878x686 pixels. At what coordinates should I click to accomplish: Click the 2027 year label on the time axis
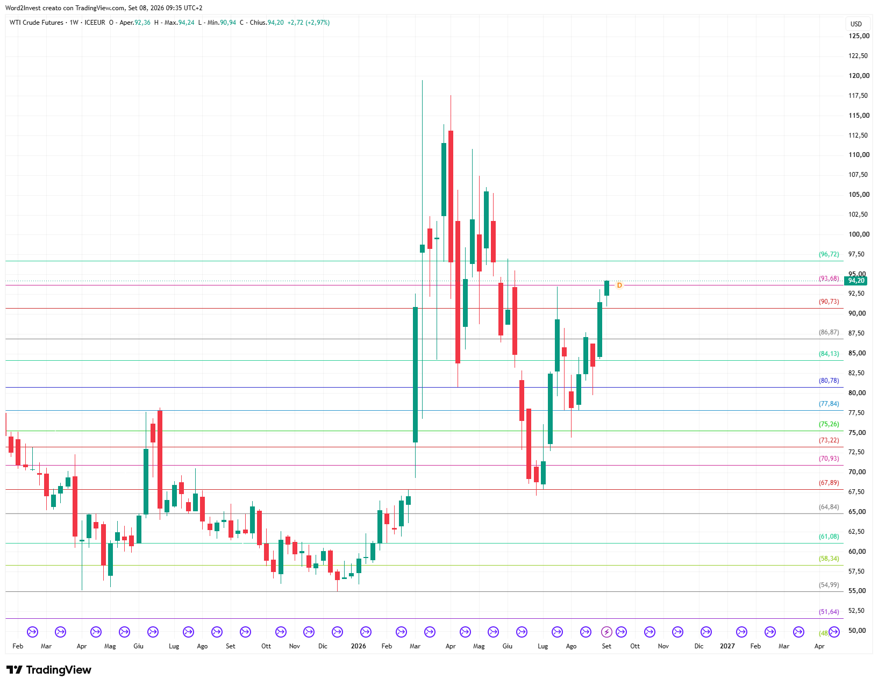(x=727, y=646)
